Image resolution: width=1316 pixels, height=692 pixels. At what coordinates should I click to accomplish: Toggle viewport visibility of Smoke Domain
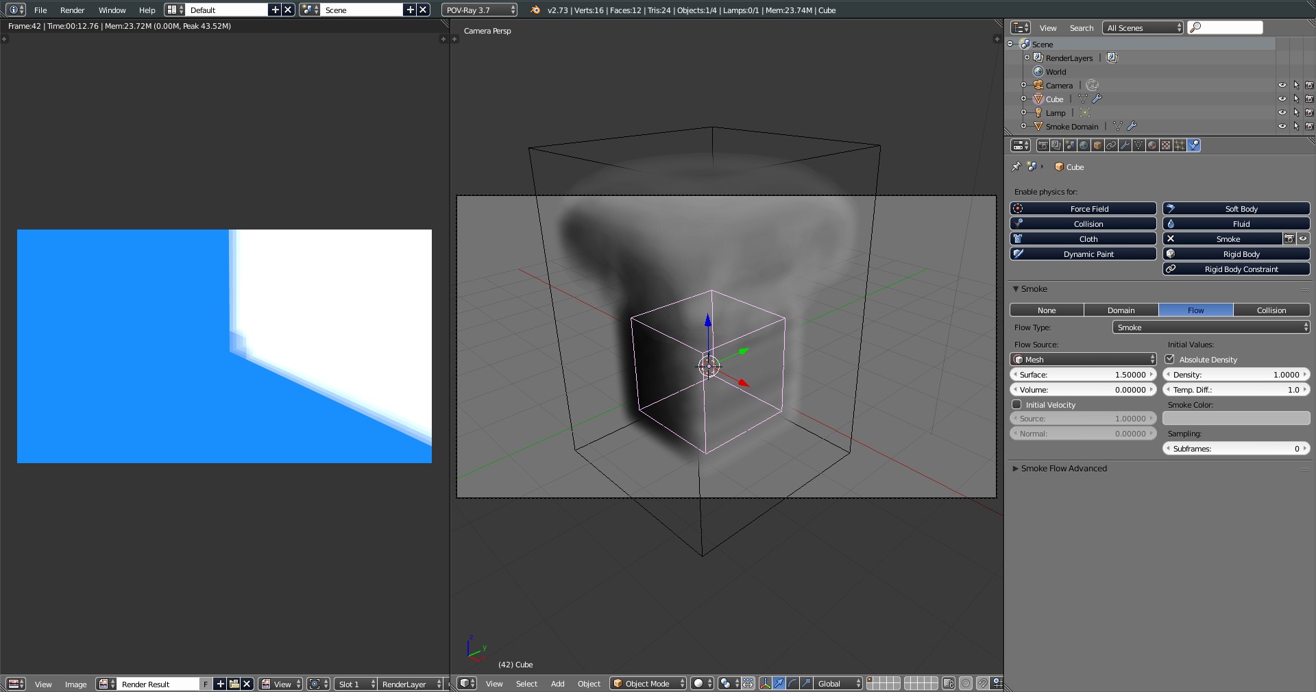(1282, 127)
